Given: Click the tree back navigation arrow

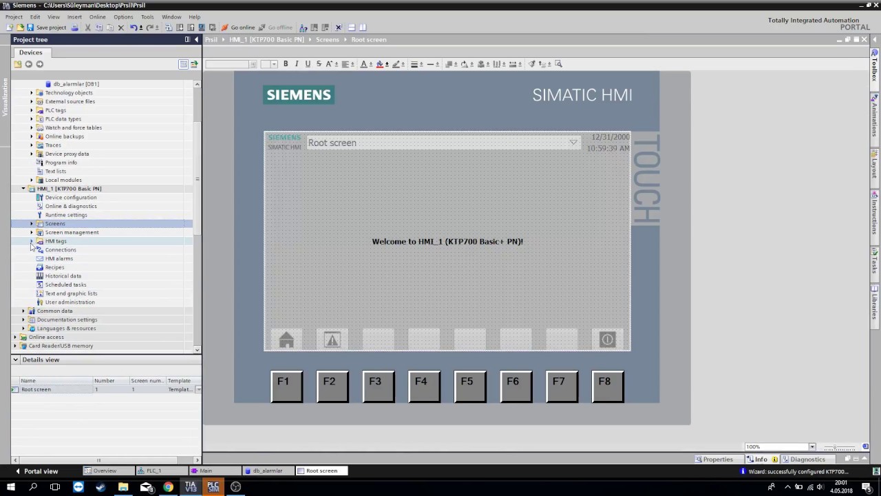Looking at the screenshot, I should pyautogui.click(x=28, y=64).
